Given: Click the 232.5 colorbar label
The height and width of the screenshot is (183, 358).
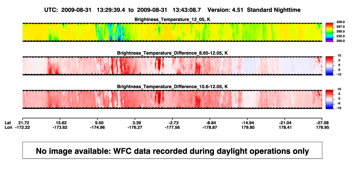Looking at the screenshot, I should click(x=341, y=36).
